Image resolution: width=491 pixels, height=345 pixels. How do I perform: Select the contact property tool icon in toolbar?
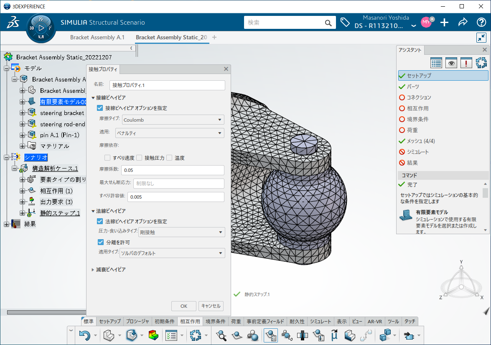[x=270, y=335]
